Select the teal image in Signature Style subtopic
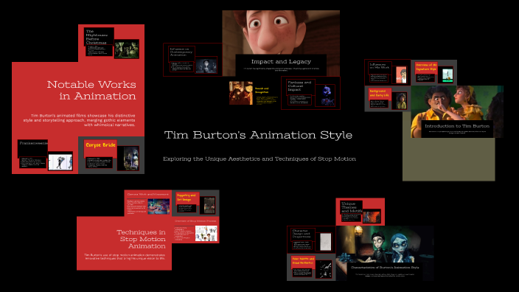This screenshot has width=519, height=292. (x=447, y=75)
